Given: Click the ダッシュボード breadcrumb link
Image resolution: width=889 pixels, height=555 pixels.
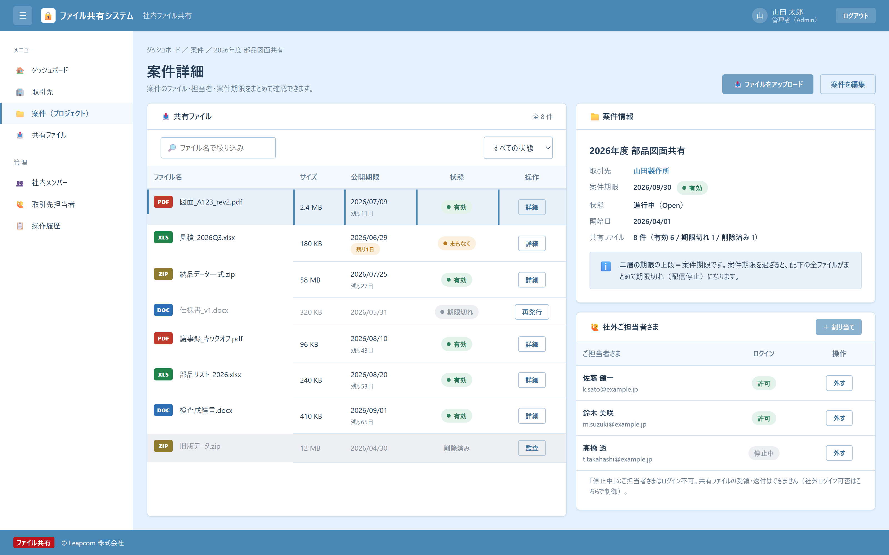Looking at the screenshot, I should click(163, 50).
